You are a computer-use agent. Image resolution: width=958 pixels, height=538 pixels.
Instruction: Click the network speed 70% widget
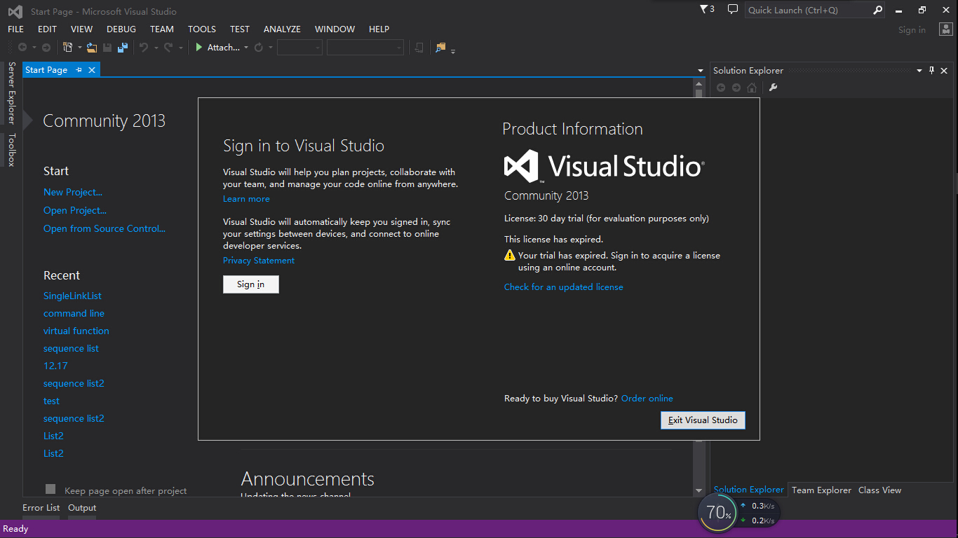740,513
